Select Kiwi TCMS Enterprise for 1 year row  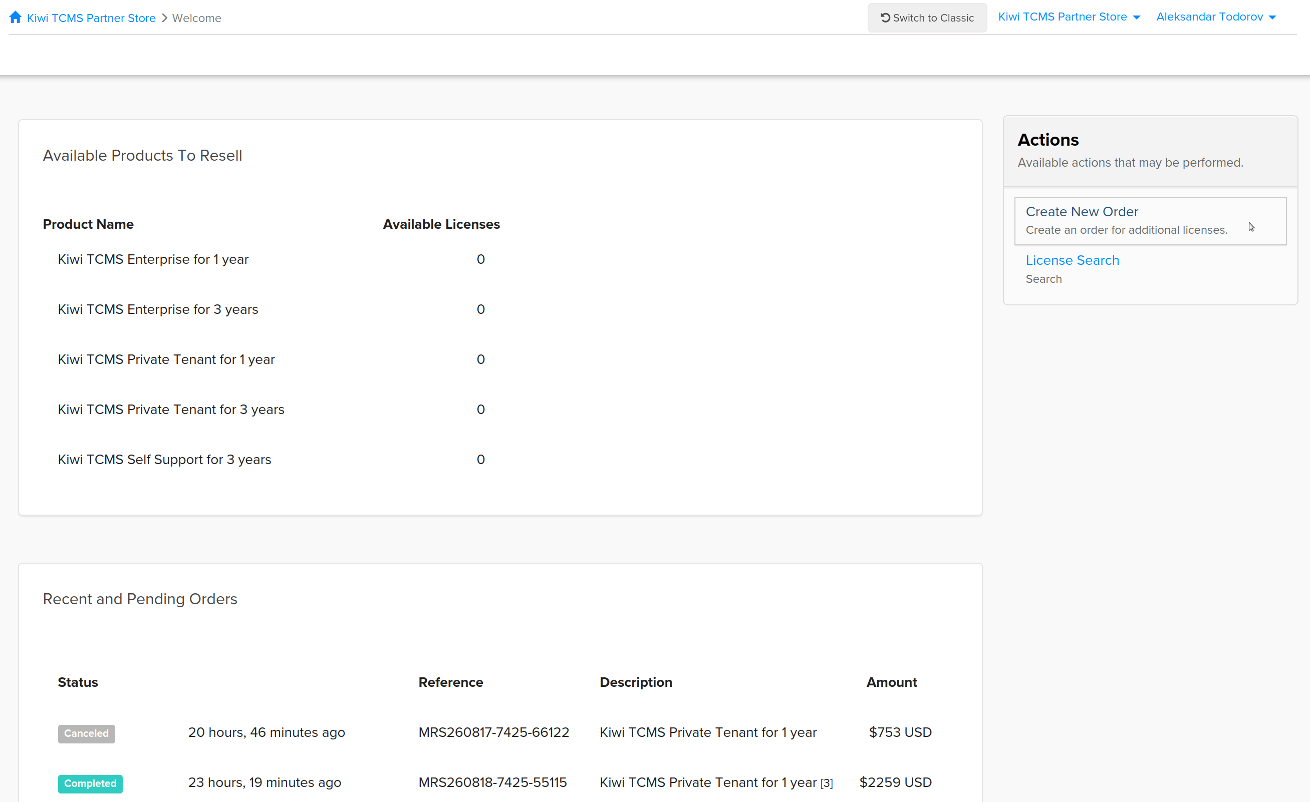271,259
